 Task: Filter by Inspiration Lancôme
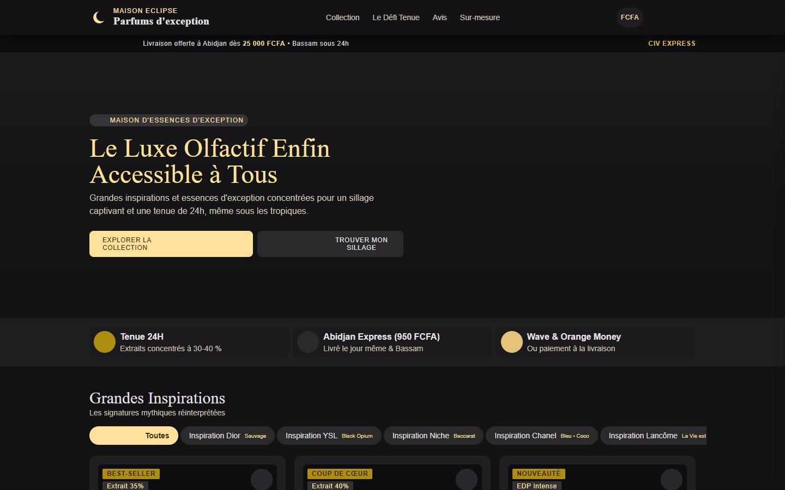(x=654, y=436)
